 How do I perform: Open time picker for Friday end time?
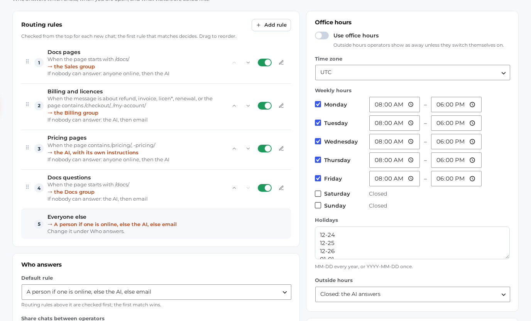coord(472,179)
